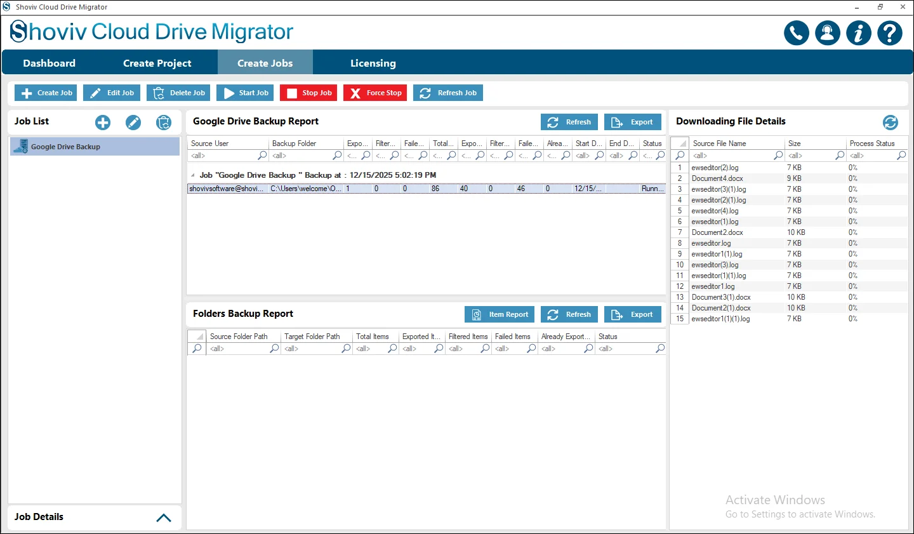
Task: Select file row ewseditor1.log
Action: tap(789, 286)
